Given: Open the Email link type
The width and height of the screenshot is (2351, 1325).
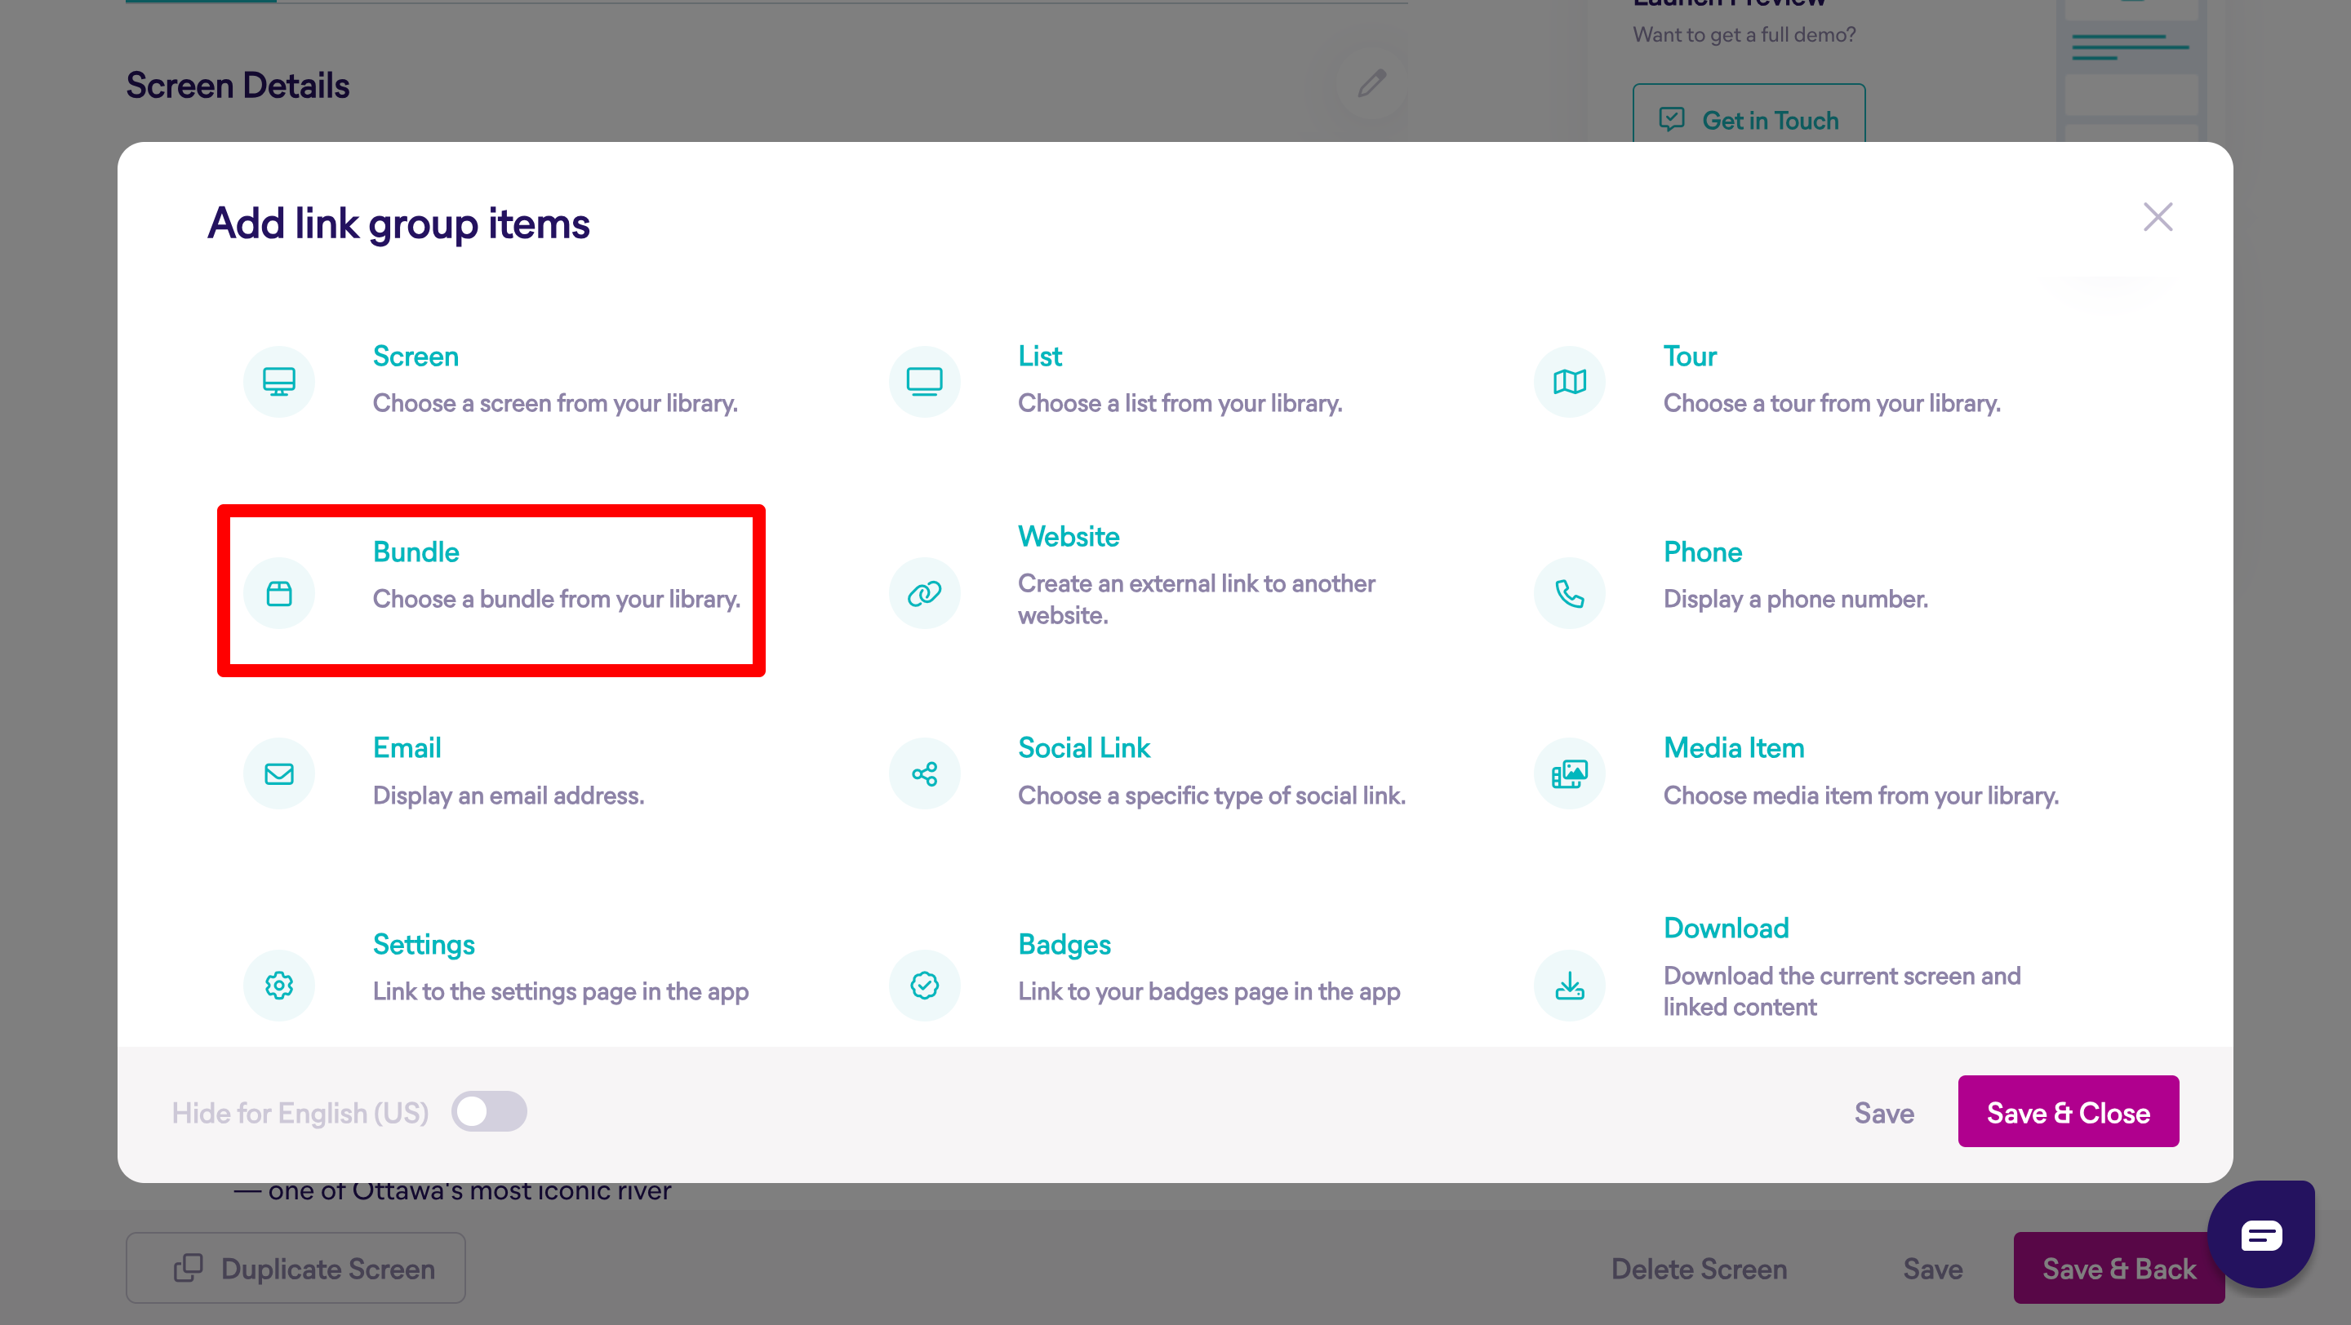Looking at the screenshot, I should (407, 748).
